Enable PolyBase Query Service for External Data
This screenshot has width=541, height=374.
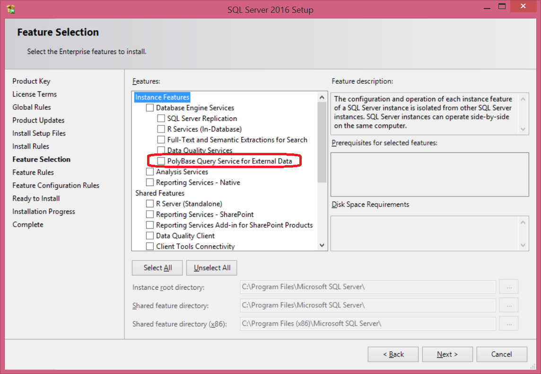[x=161, y=161]
